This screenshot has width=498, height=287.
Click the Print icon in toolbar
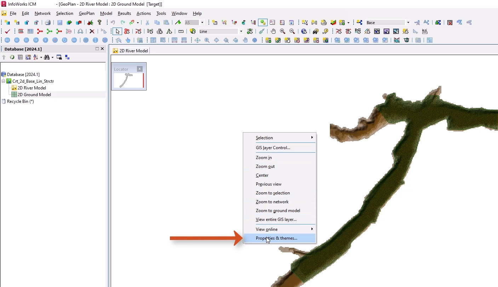pos(47,23)
